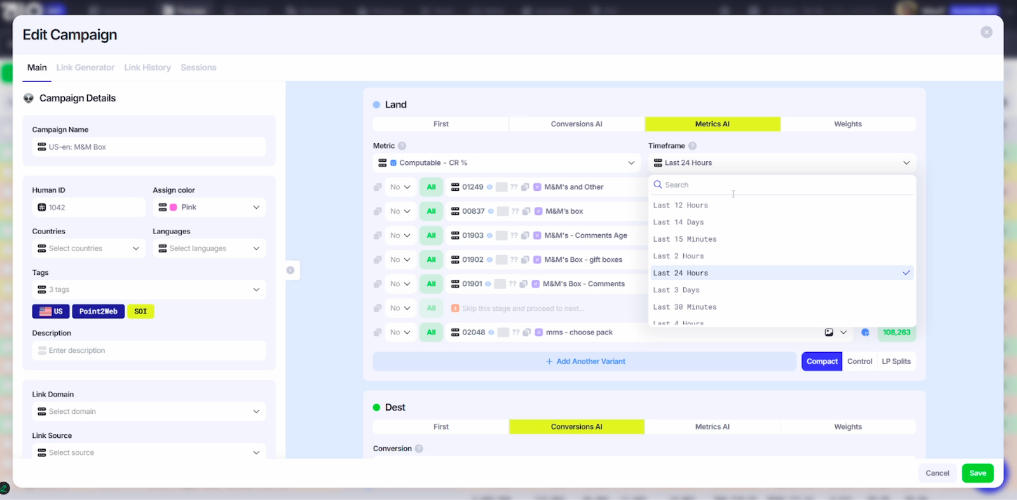Open the Select countries dropdown

point(88,249)
